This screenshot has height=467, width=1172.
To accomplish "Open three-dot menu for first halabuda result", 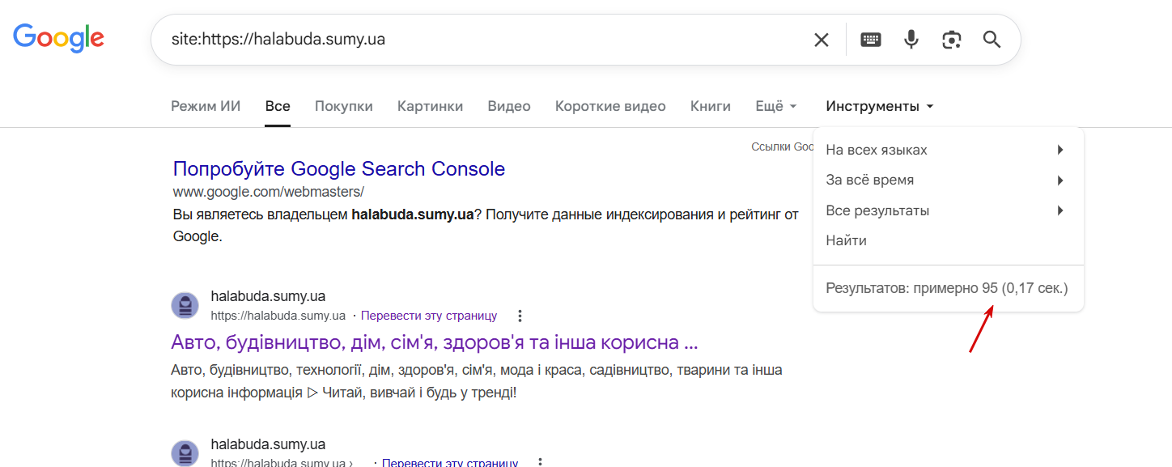I will tap(520, 316).
